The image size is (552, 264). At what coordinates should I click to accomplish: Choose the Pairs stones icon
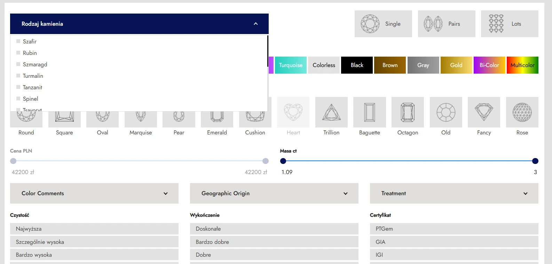pos(447,24)
